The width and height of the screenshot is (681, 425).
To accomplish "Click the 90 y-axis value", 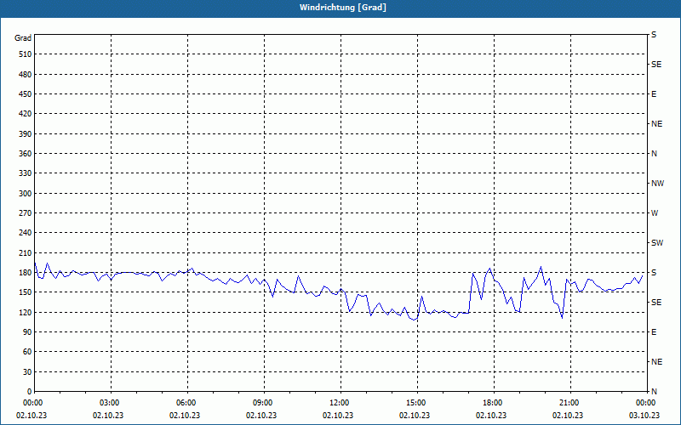I will click(27, 332).
